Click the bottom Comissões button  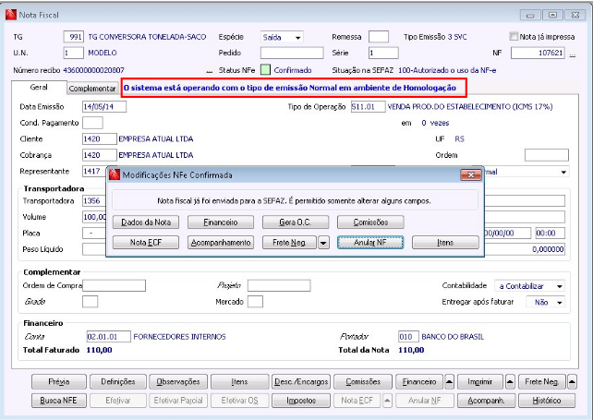[363, 382]
